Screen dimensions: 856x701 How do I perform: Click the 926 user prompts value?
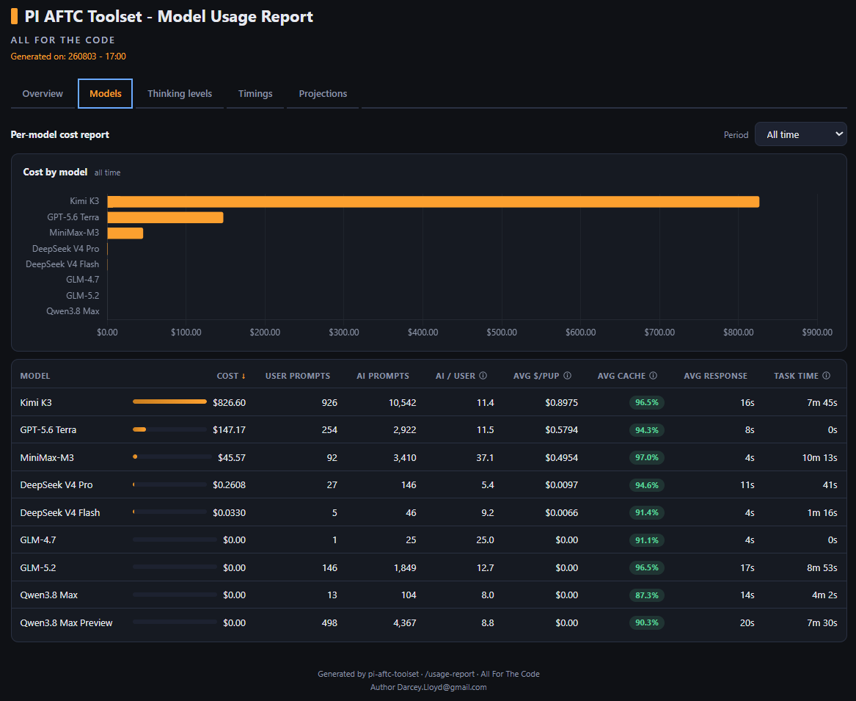click(x=329, y=403)
